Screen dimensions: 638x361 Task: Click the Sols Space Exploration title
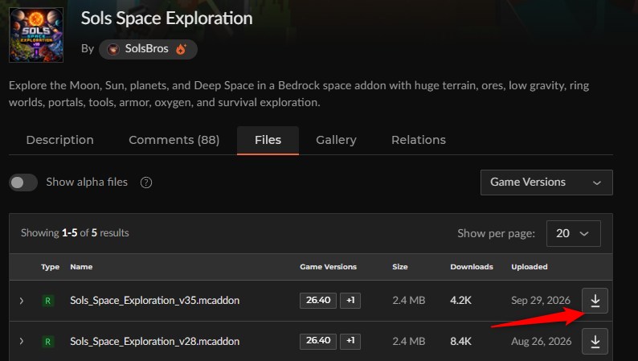tap(167, 18)
